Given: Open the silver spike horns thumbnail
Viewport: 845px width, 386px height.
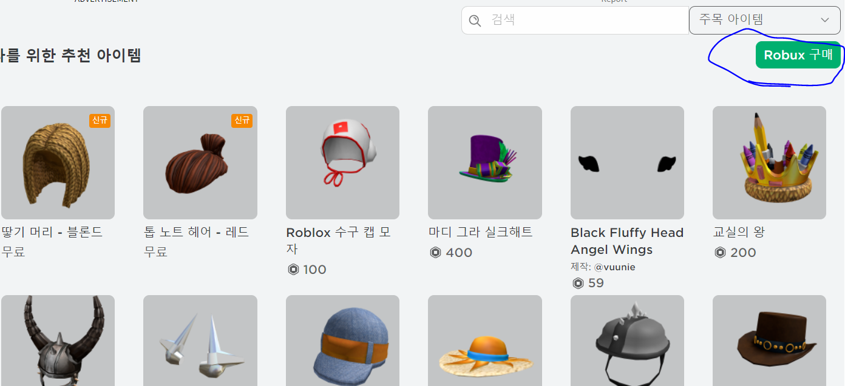Looking at the screenshot, I should tap(200, 341).
